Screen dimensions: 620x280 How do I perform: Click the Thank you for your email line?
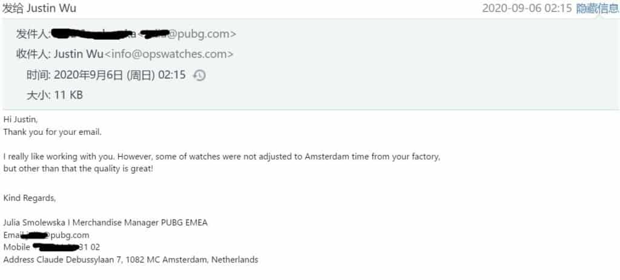53,131
